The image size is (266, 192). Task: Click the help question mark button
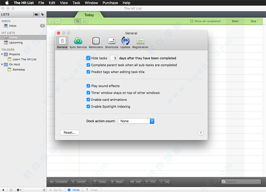click(200, 133)
